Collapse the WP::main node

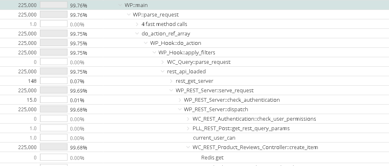coord(120,5)
